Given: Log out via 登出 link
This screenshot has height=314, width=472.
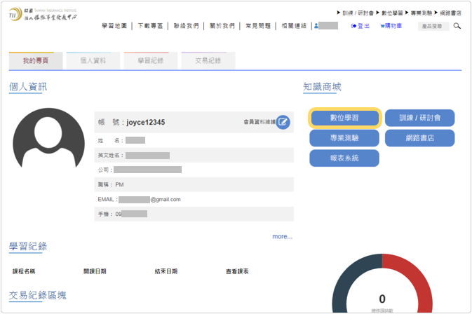Looking at the screenshot, I should pyautogui.click(x=359, y=26).
